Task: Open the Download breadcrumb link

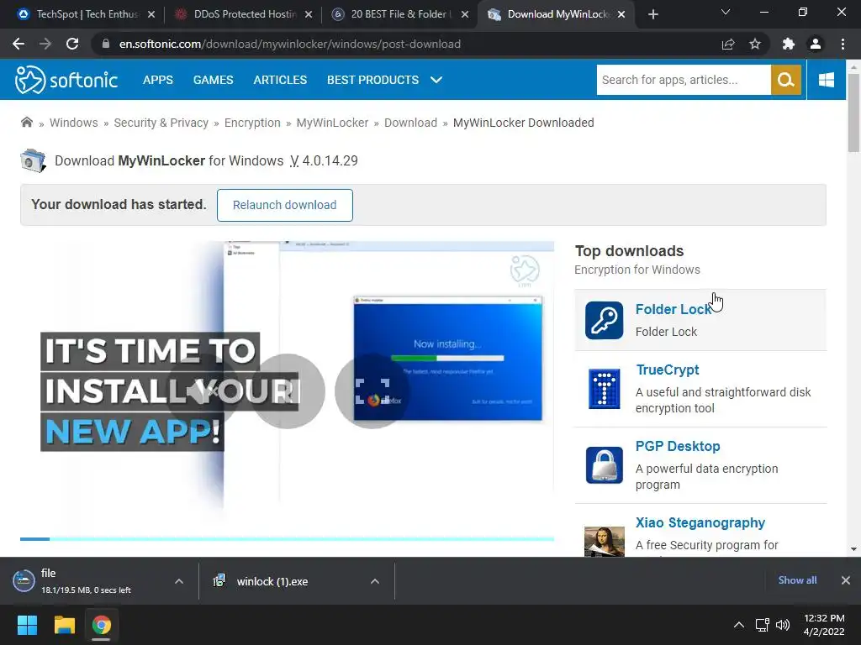Action: click(410, 123)
